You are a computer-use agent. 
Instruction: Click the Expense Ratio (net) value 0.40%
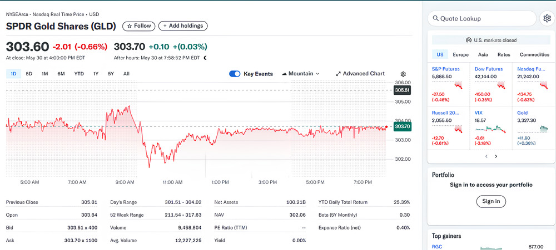(403, 228)
